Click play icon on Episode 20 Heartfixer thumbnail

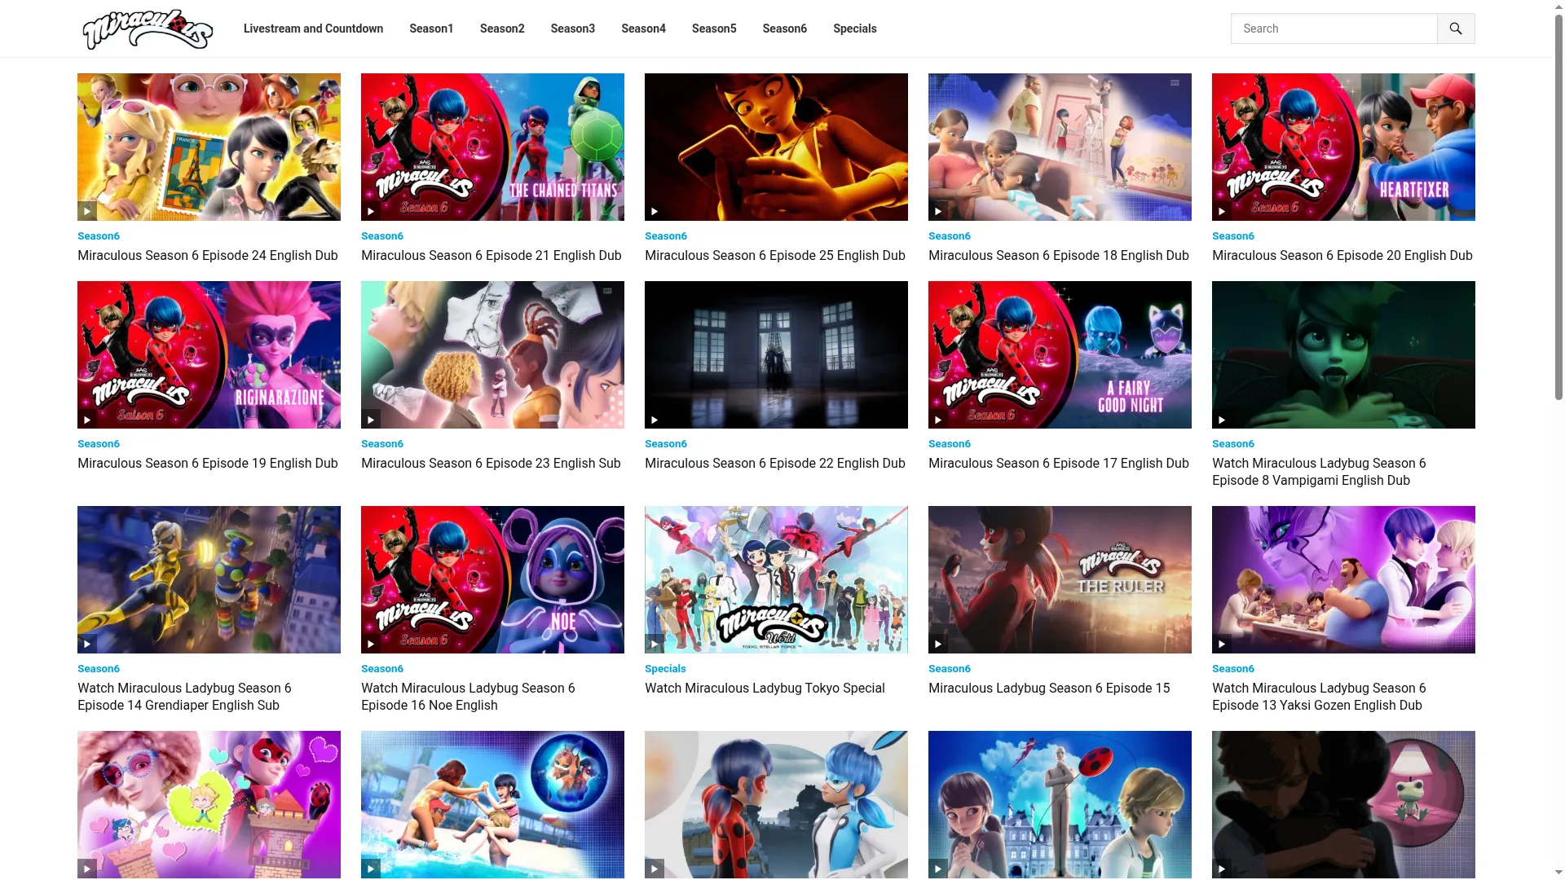[1222, 211]
